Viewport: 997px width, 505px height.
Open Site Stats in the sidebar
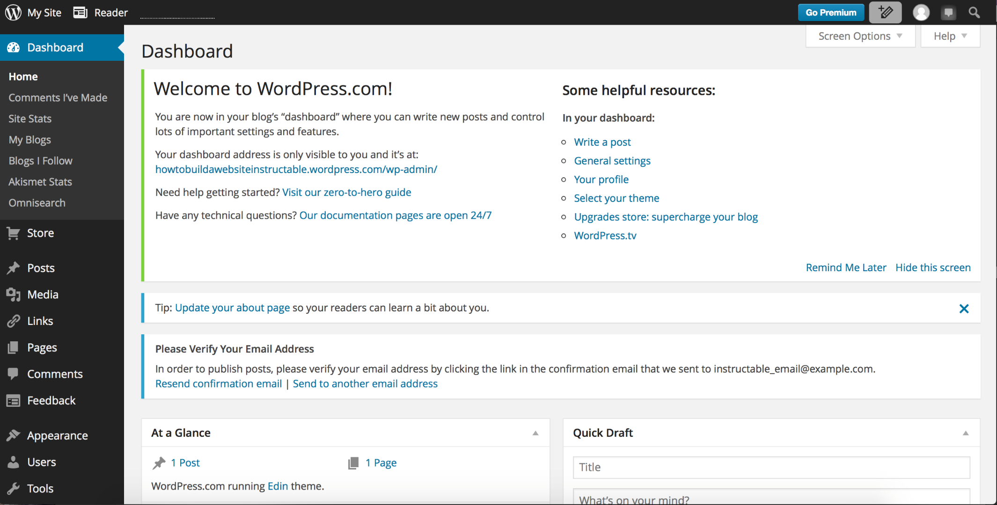tap(30, 119)
